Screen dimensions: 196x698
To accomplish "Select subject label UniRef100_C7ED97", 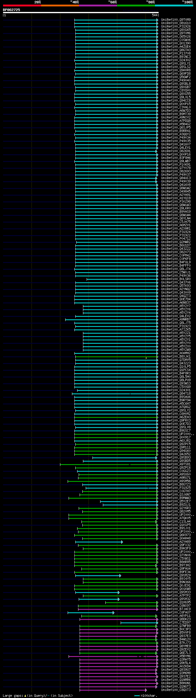I will coord(176,622).
